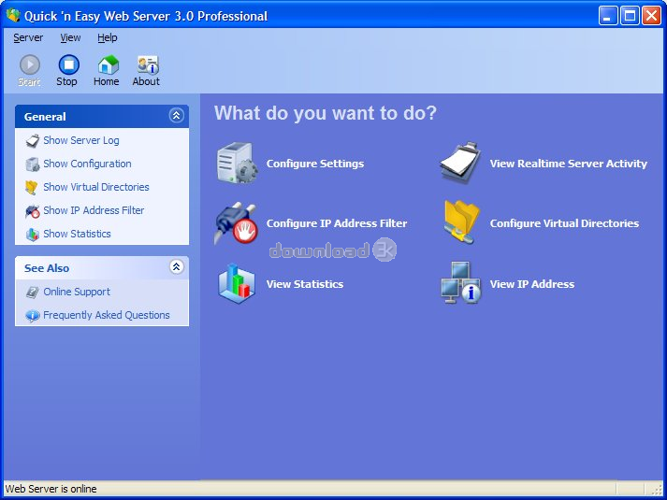Minimize the Quick 'n Easy Web Server window
The height and width of the screenshot is (500, 667).
coord(607,16)
